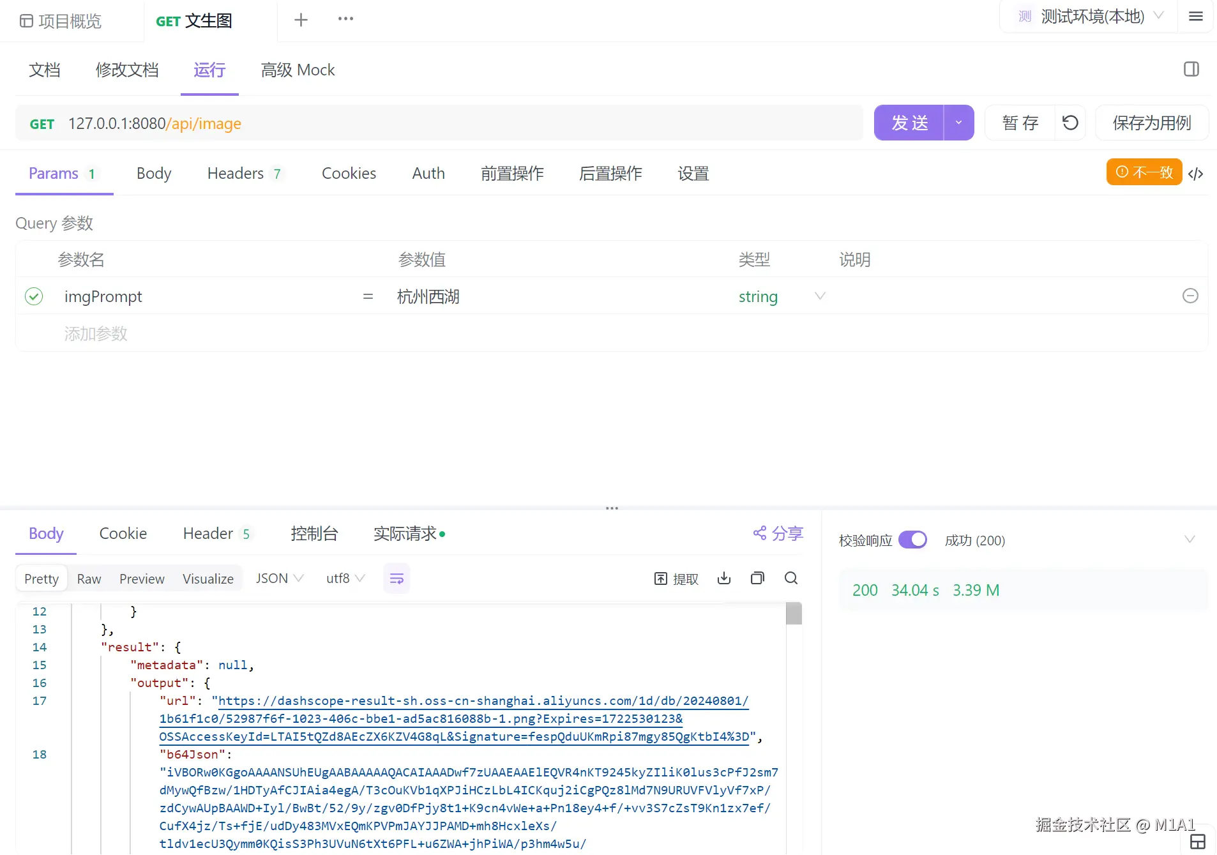Open the 高级 Mock tab

click(298, 70)
